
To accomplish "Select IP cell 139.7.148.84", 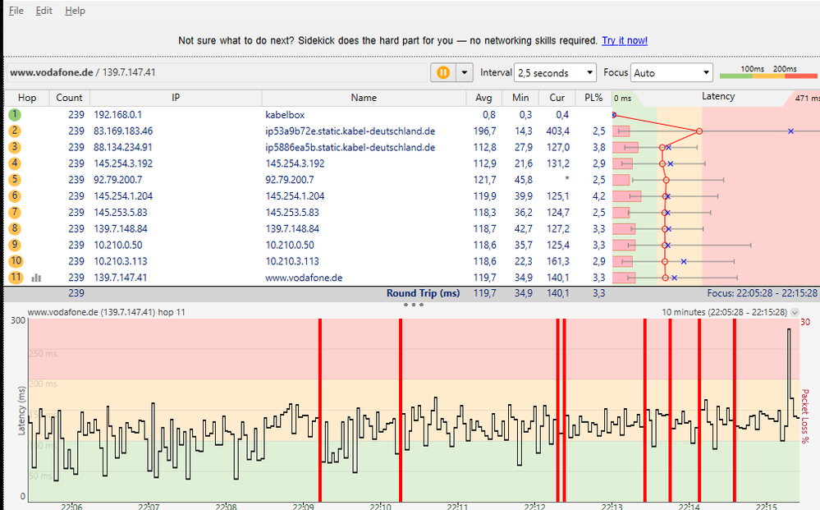I will click(121, 228).
